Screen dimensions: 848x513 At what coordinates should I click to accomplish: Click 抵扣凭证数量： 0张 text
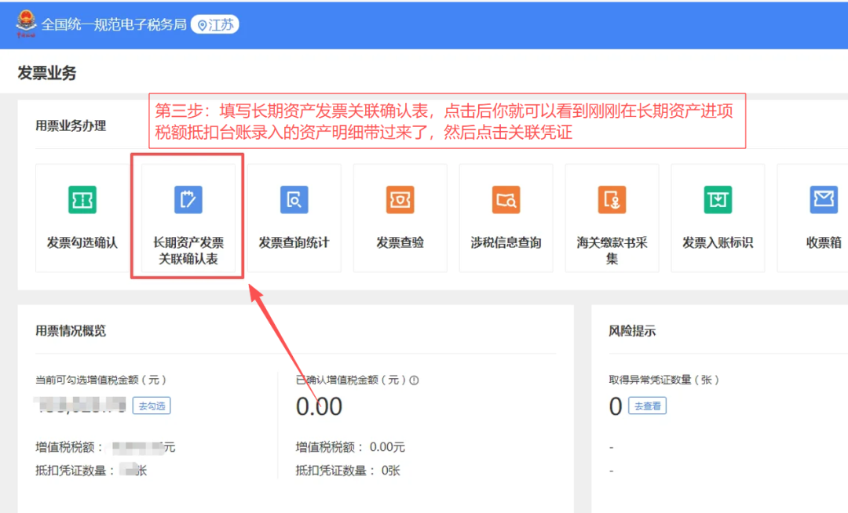348,471
